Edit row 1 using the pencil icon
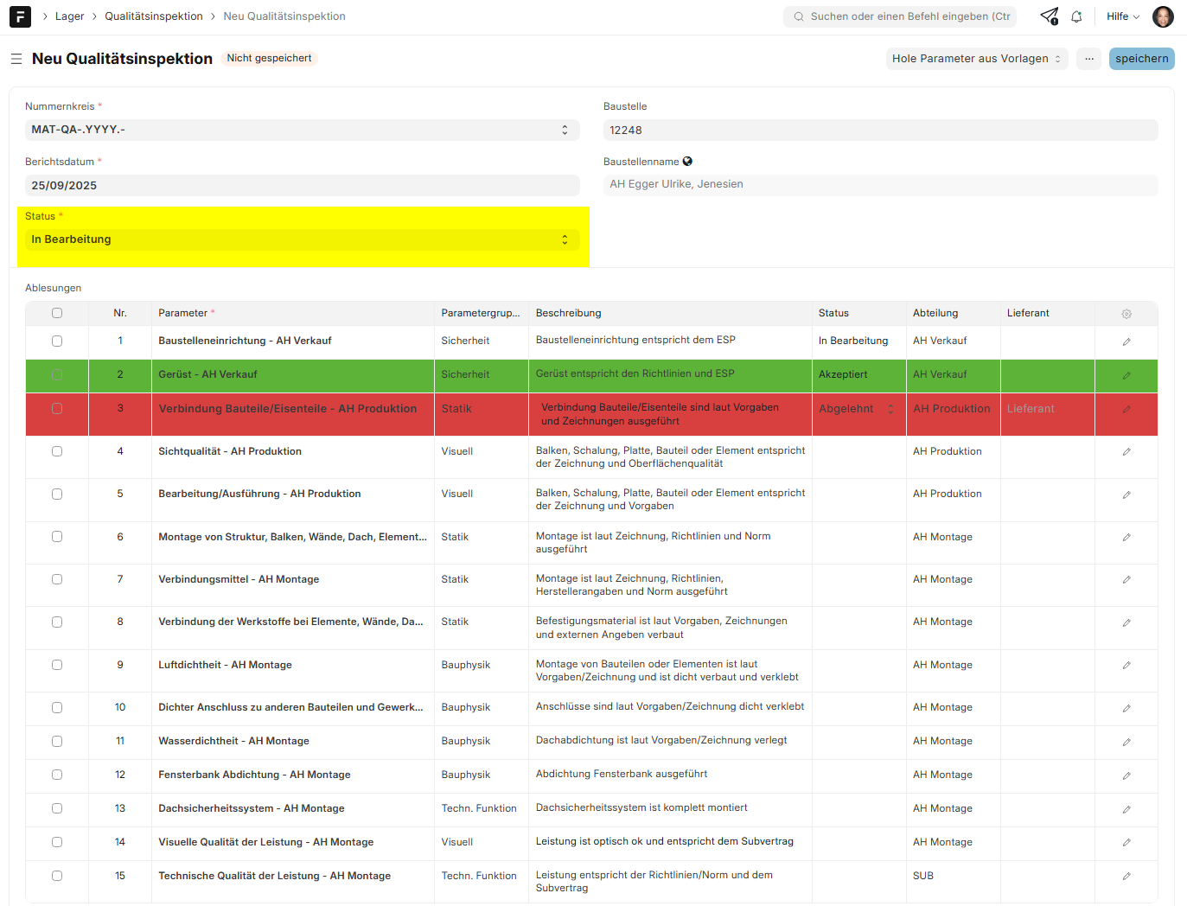The width and height of the screenshot is (1187, 906). pyautogui.click(x=1126, y=341)
